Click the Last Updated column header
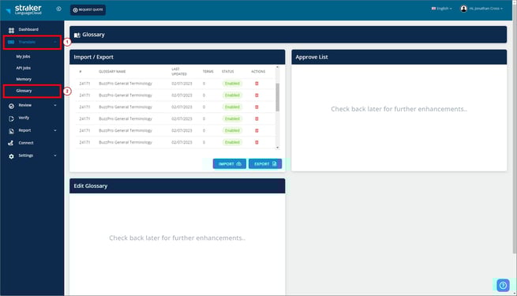Screen dimensions: 517x296 tap(179, 72)
